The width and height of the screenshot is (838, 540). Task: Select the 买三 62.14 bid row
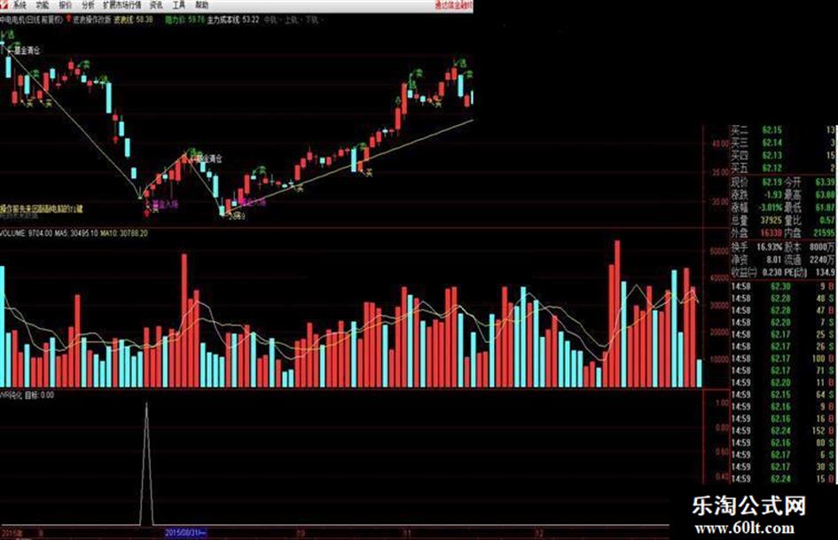pyautogui.click(x=783, y=143)
